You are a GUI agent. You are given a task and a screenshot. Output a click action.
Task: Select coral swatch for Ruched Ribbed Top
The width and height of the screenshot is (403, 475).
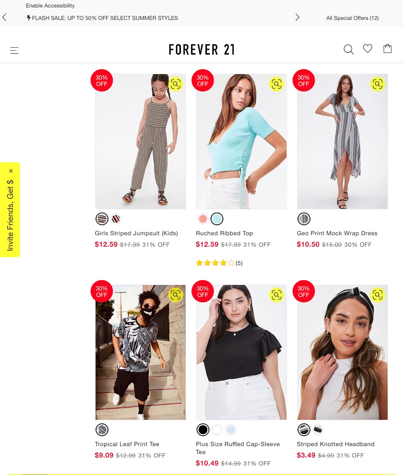click(x=203, y=219)
